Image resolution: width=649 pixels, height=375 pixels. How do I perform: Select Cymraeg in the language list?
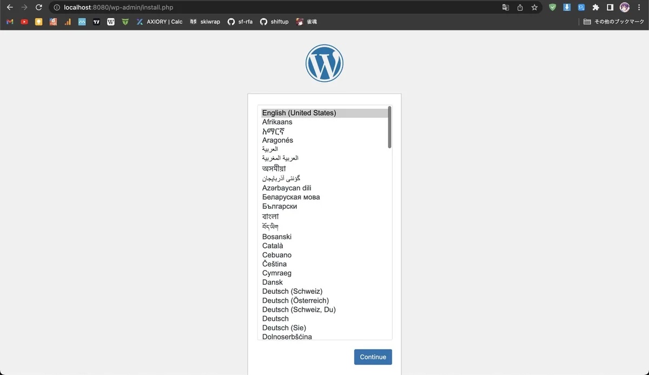point(325,273)
